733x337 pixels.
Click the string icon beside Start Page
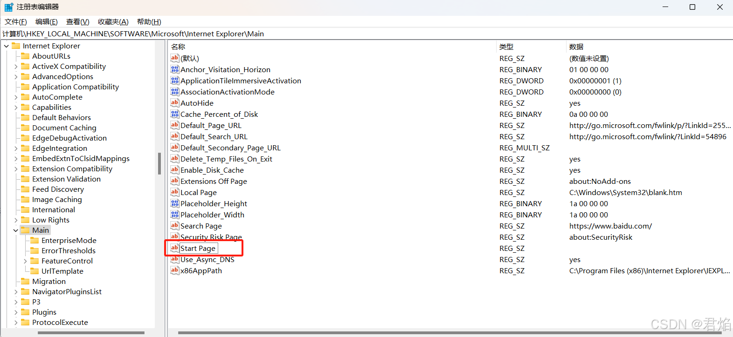175,248
